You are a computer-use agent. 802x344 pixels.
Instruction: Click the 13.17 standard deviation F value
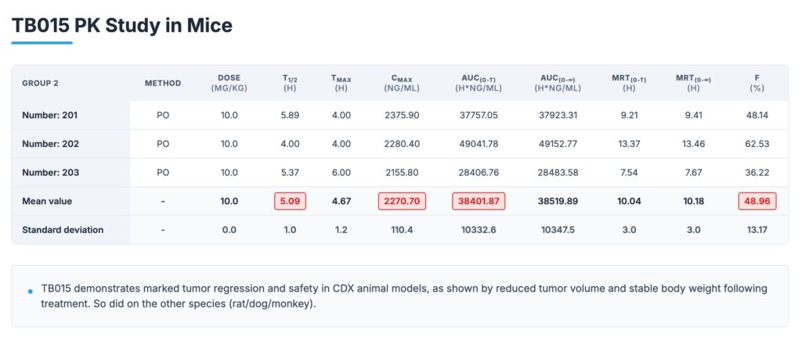tap(757, 230)
